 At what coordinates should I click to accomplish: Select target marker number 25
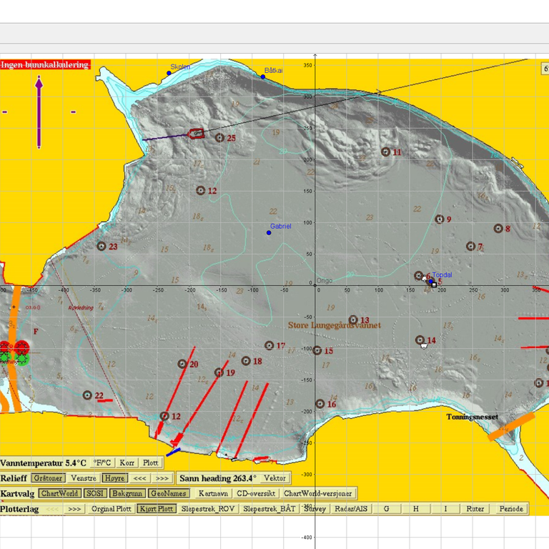(x=219, y=138)
